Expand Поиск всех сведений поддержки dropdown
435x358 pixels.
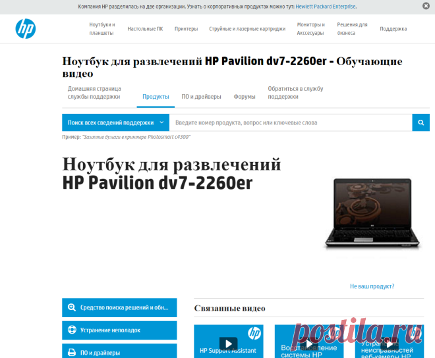click(x=116, y=122)
